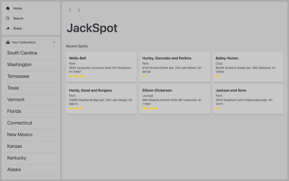Click the star rating on Wells-Bell
The height and width of the screenshot is (181, 289).
[77, 76]
